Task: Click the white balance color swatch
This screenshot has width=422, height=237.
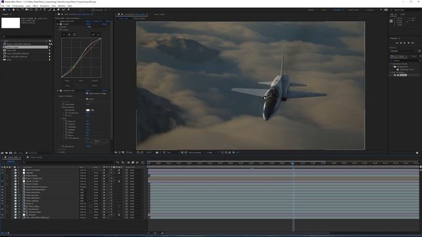Action: (x=88, y=110)
